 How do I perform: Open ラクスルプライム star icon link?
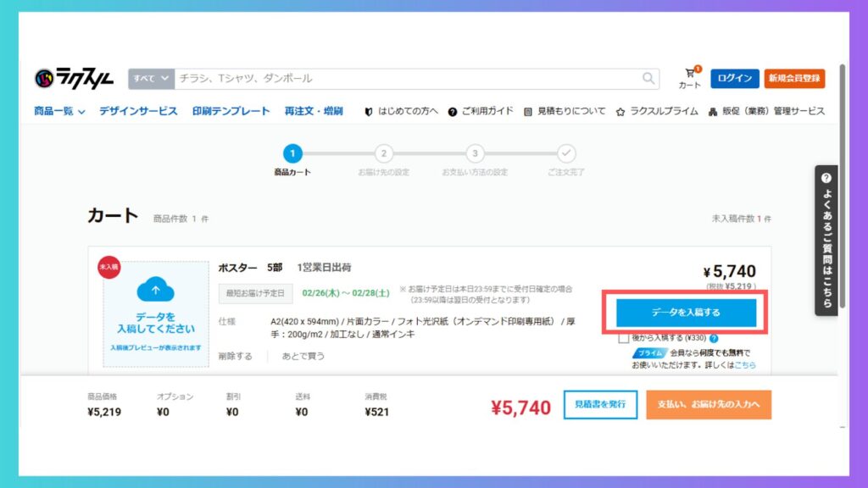[620, 112]
